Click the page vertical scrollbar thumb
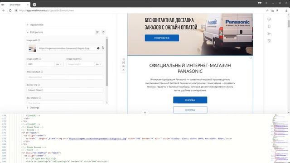 point(289,24)
